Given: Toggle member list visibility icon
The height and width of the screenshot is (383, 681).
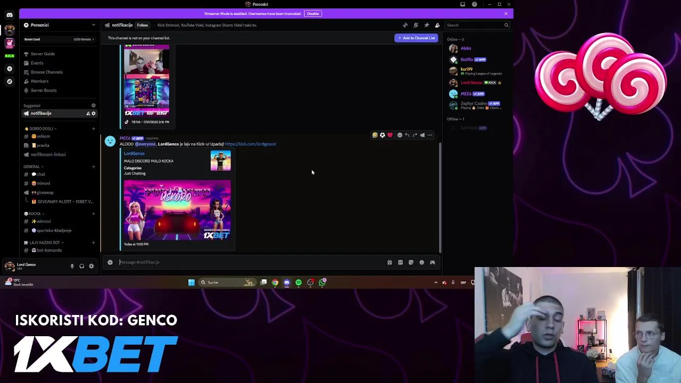Looking at the screenshot, I should 437,25.
